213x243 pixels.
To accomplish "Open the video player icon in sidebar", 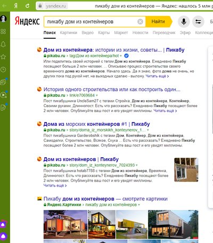I will click(x=3, y=95).
